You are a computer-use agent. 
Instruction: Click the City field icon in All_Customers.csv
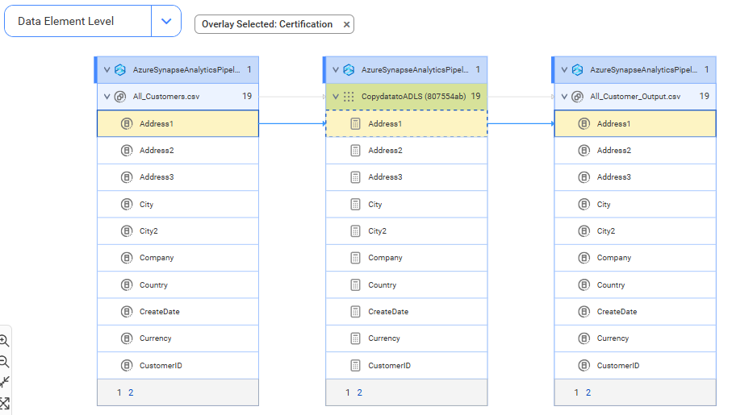[127, 204]
